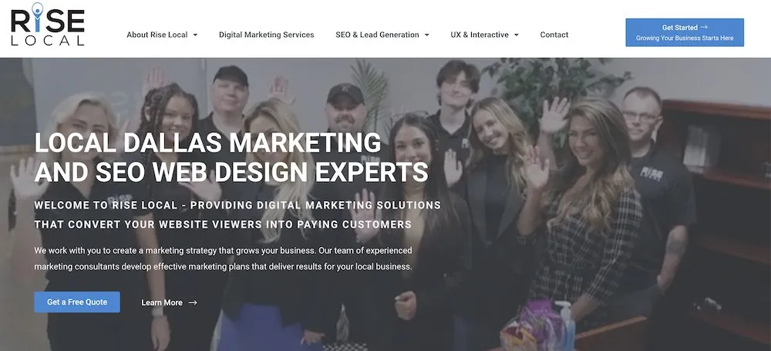The height and width of the screenshot is (351, 771).
Task: Follow the Learn More link
Action: [162, 303]
